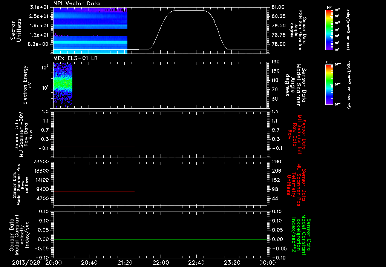Click the 22:40 time tick label

196,262
